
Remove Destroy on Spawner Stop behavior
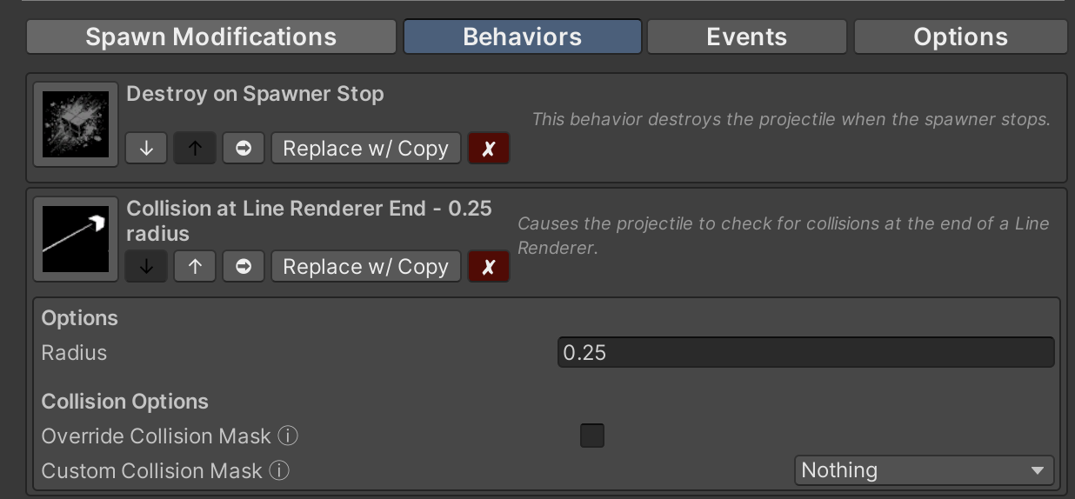coord(489,149)
